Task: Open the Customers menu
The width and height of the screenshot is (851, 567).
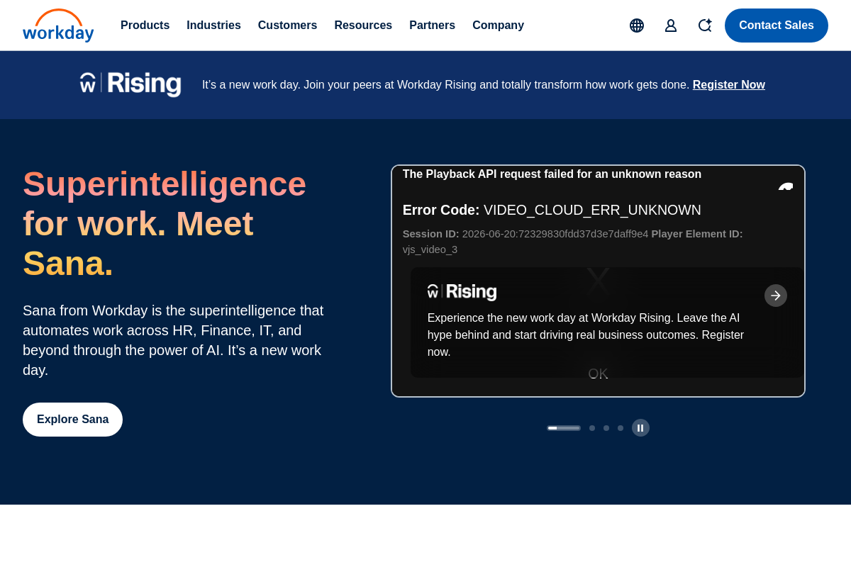Action: (x=287, y=26)
